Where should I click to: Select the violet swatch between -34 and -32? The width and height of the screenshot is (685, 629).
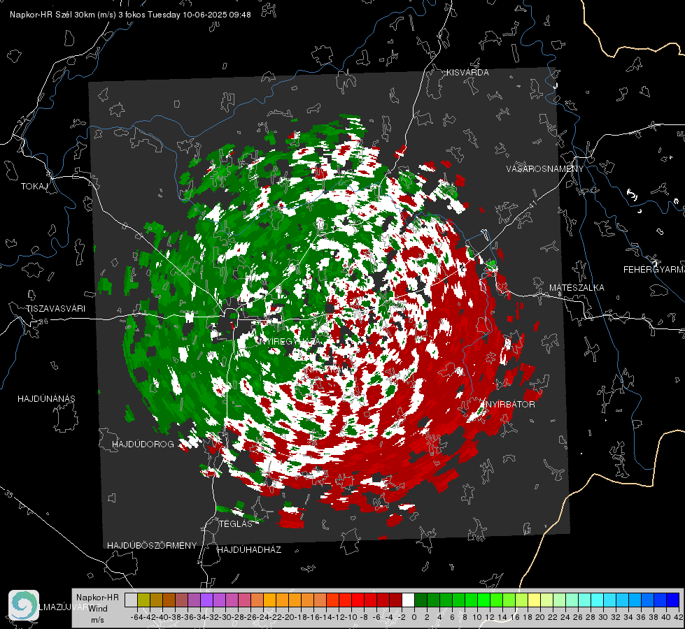206,600
